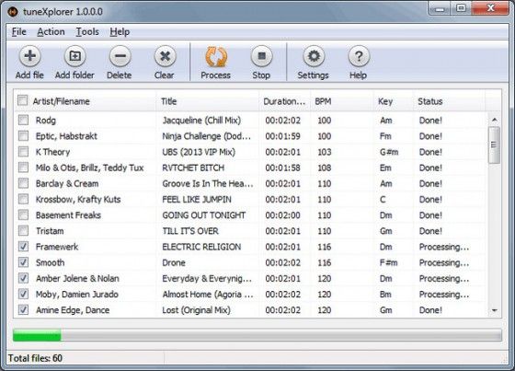Sort by Key column header
The image size is (515, 371).
[x=385, y=101]
